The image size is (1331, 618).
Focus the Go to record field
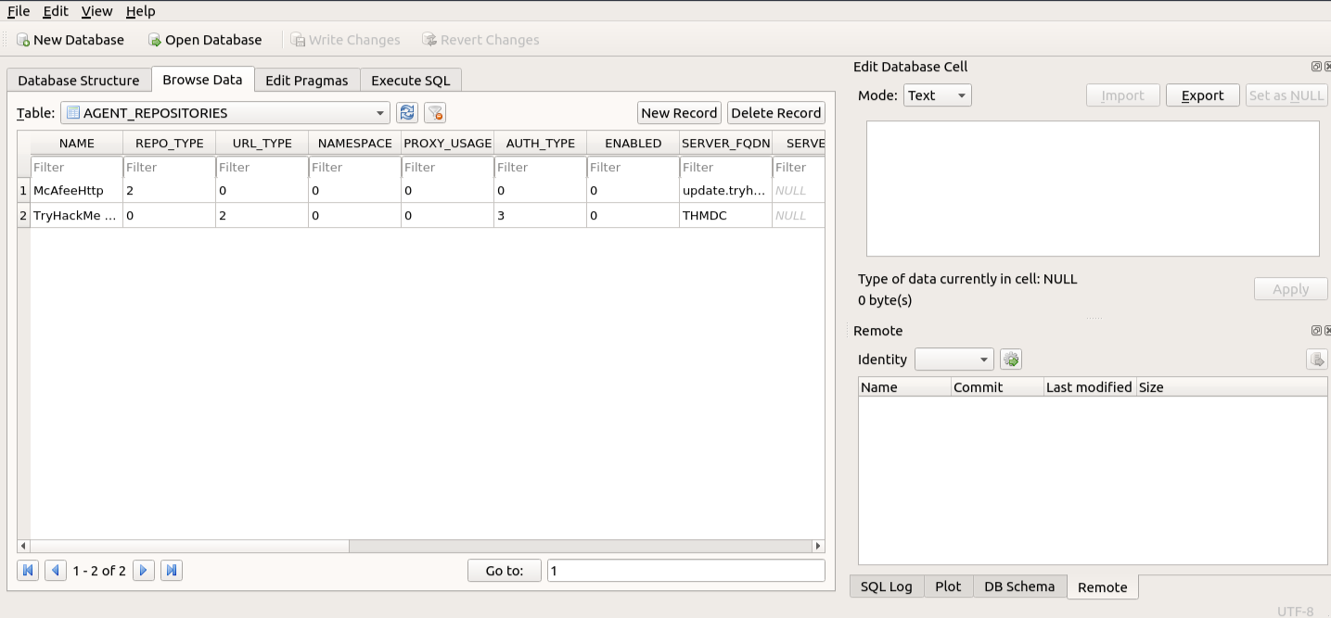(x=686, y=570)
